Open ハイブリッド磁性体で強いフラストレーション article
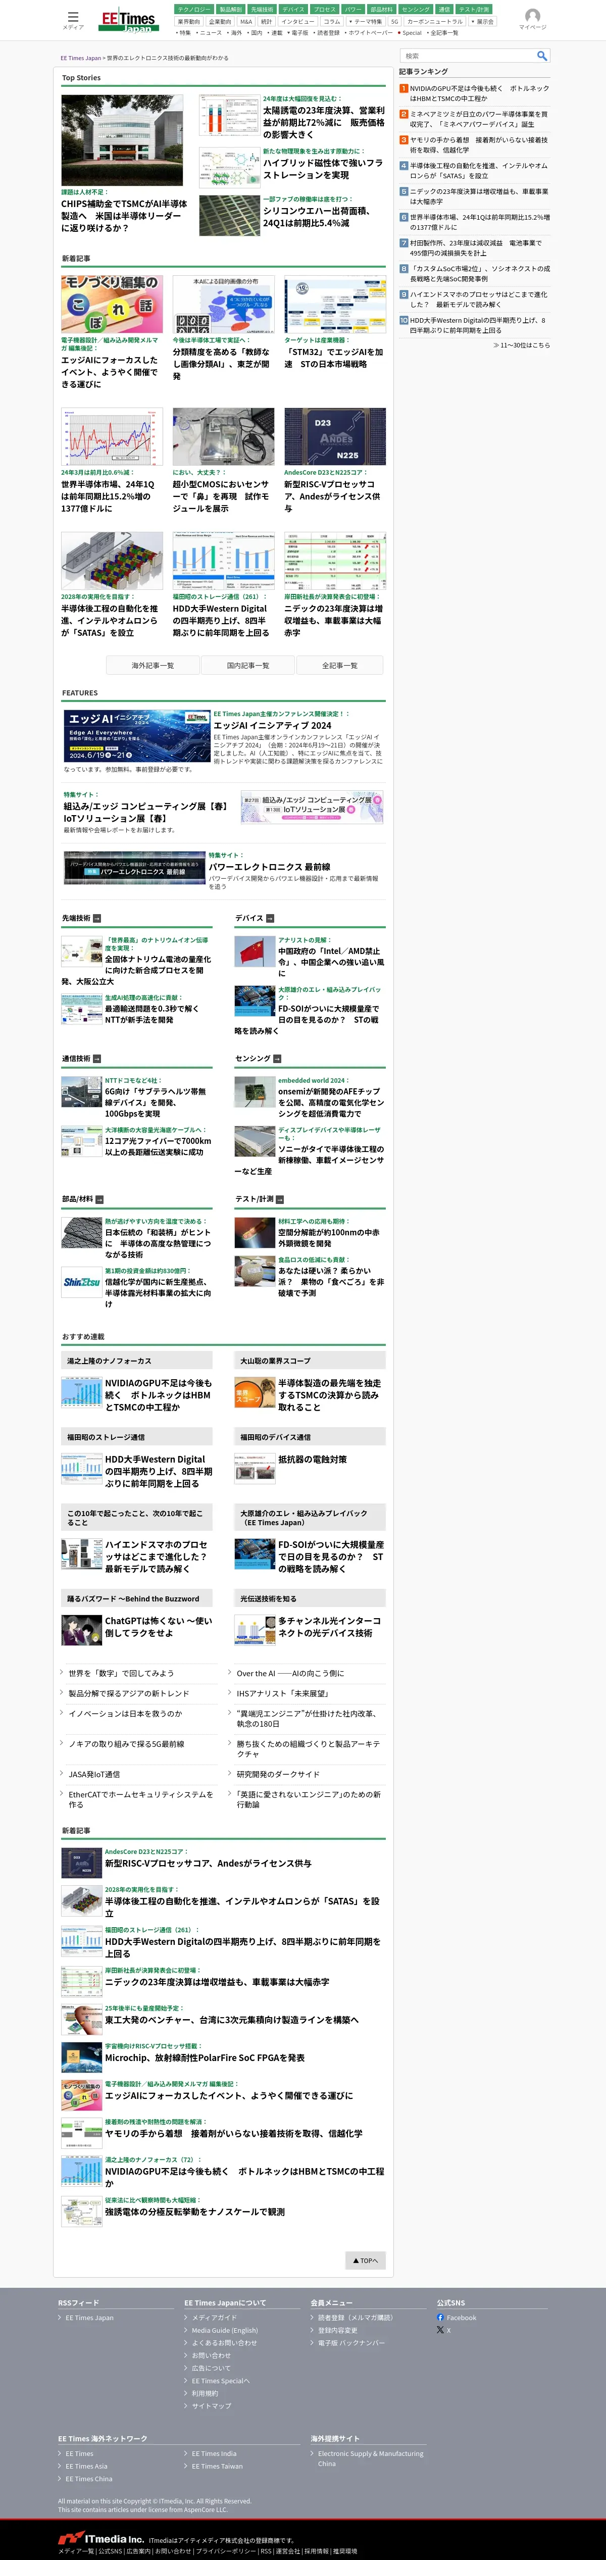This screenshot has height=2560, width=606. point(323,169)
